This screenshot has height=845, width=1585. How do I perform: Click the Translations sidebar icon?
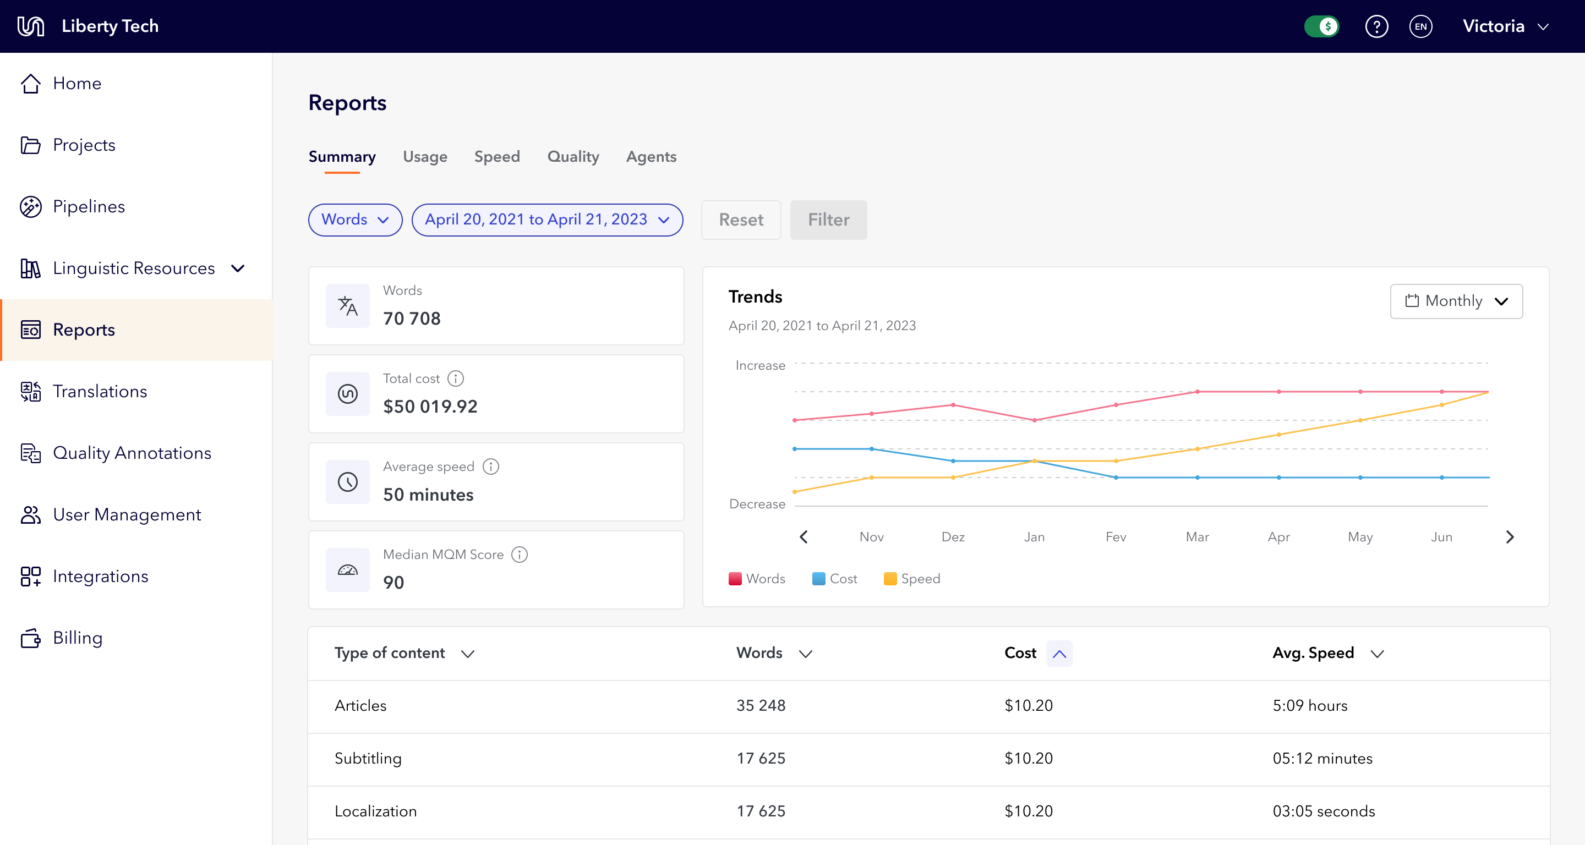tap(31, 391)
